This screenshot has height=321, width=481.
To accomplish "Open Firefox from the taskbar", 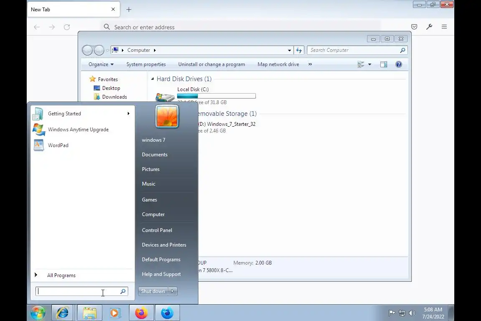I will point(141,313).
